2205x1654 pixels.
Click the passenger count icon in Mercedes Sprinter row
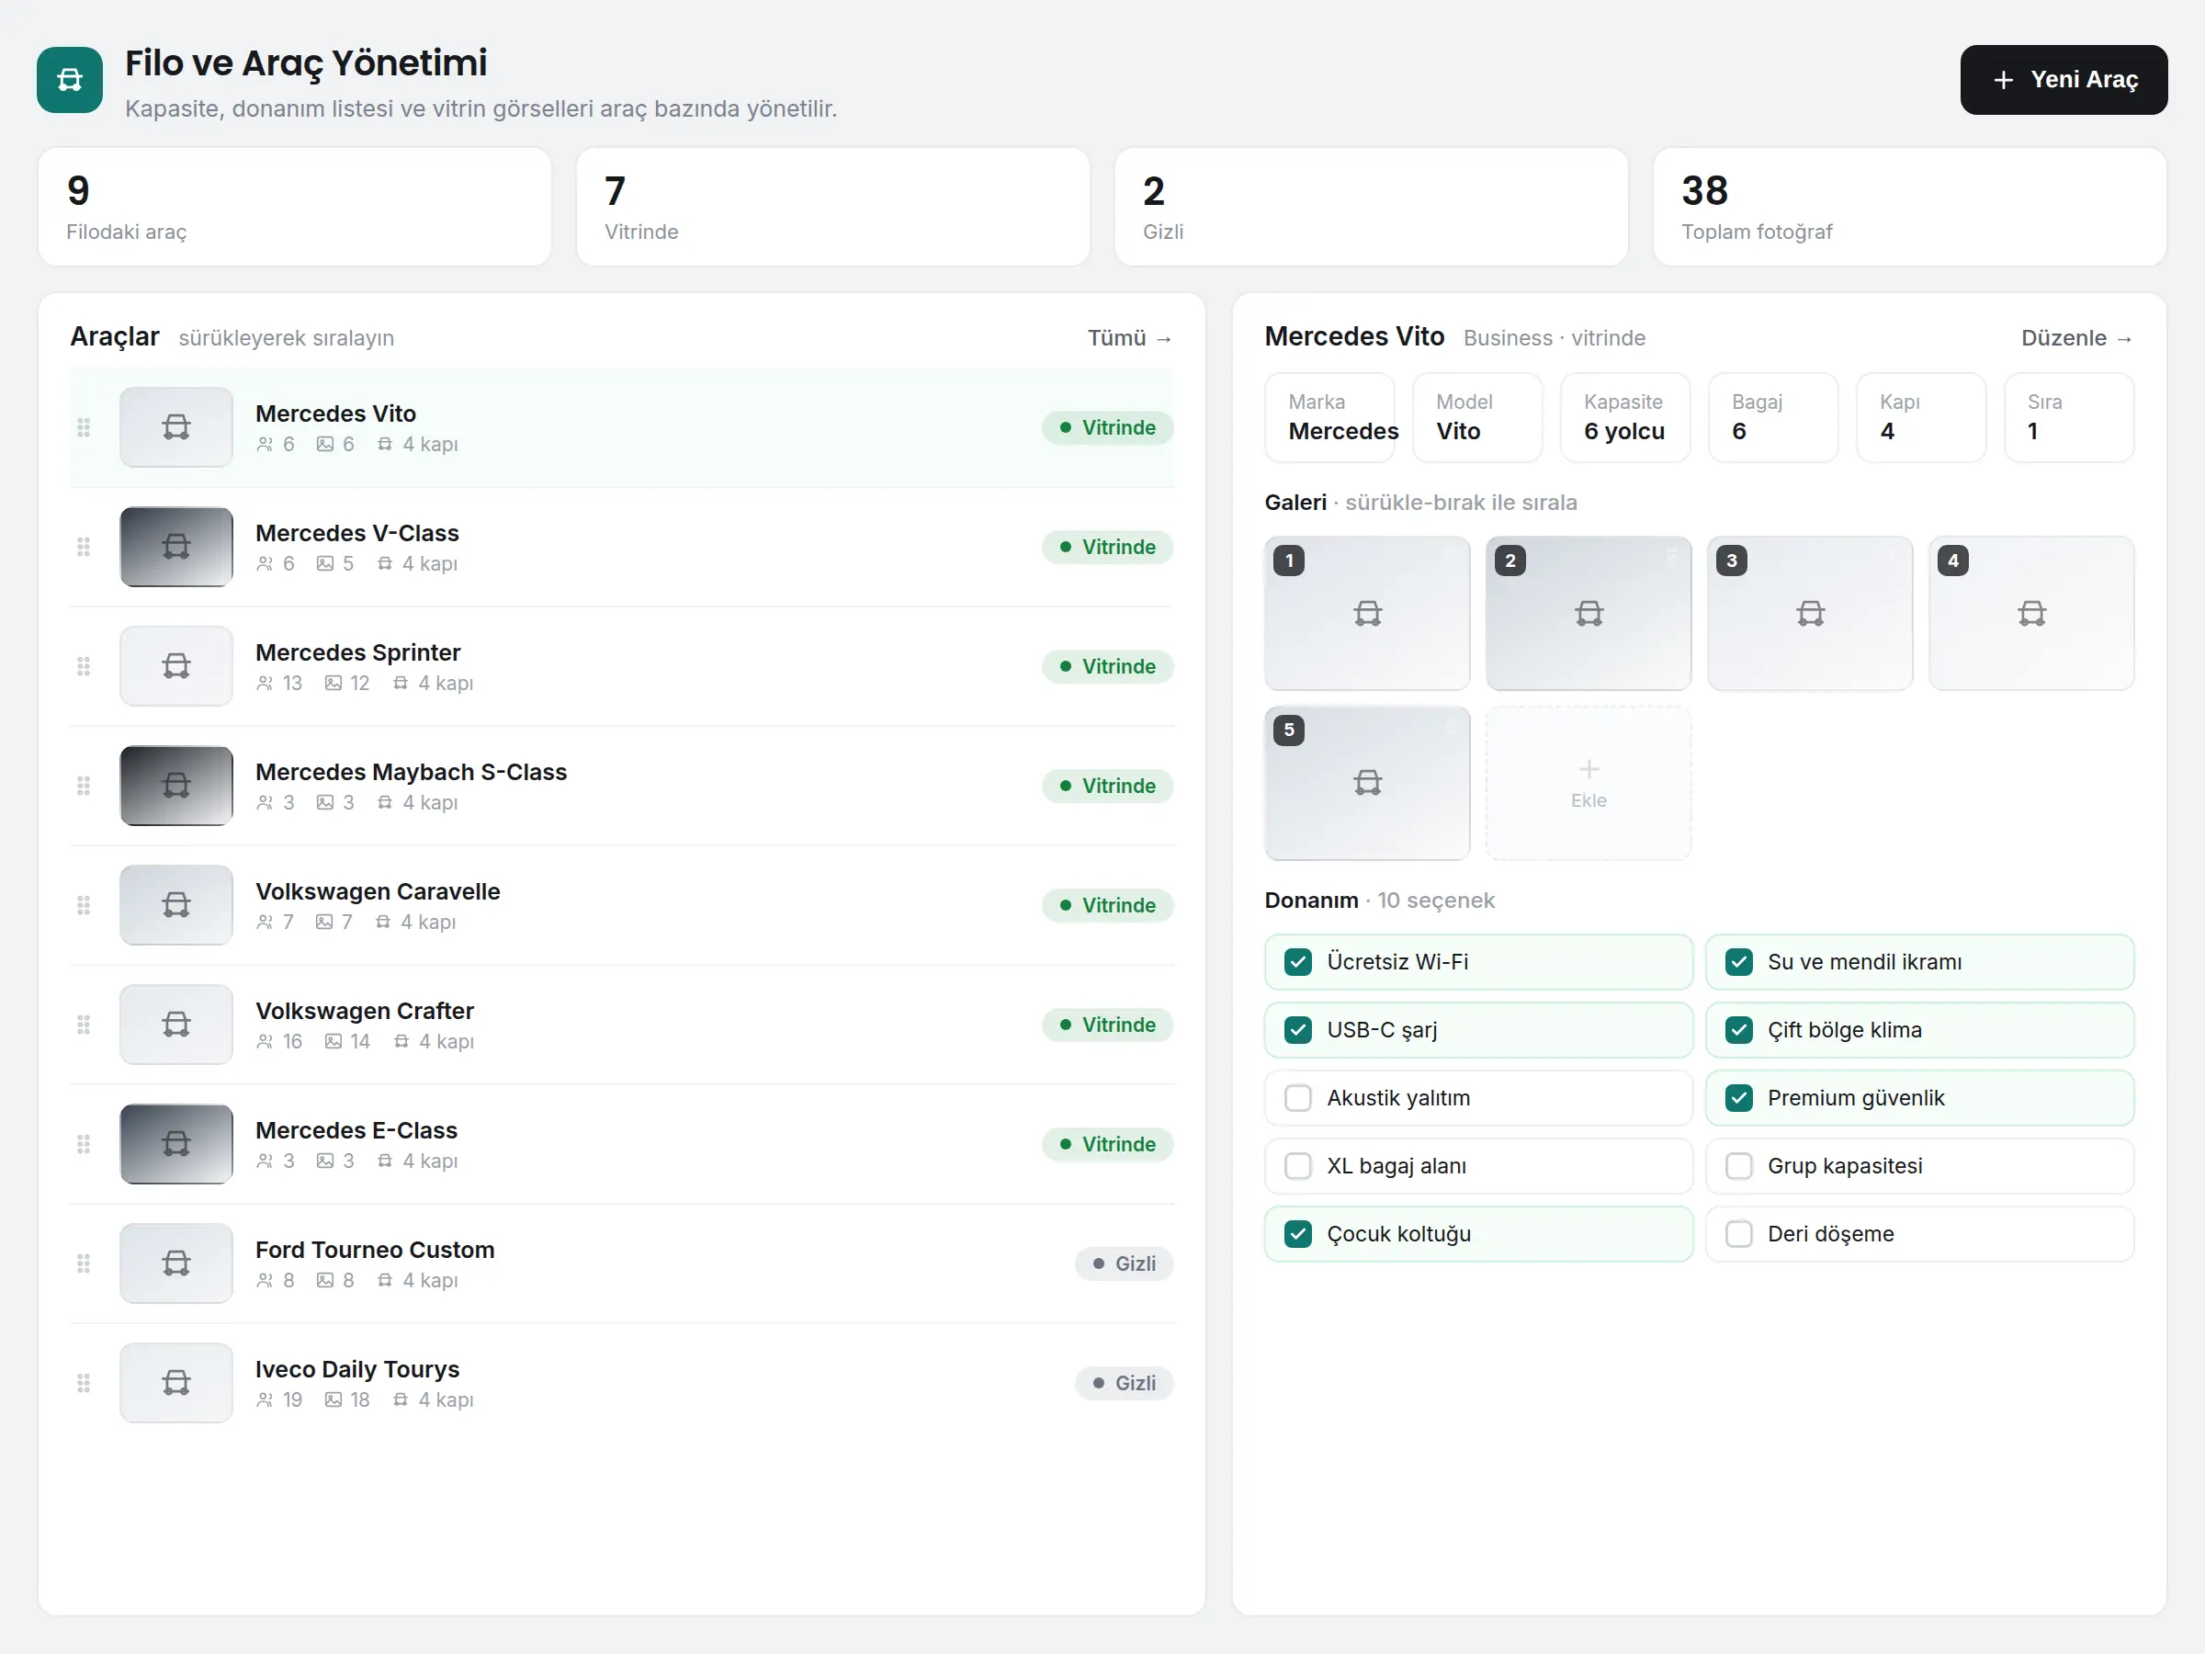[x=265, y=684]
